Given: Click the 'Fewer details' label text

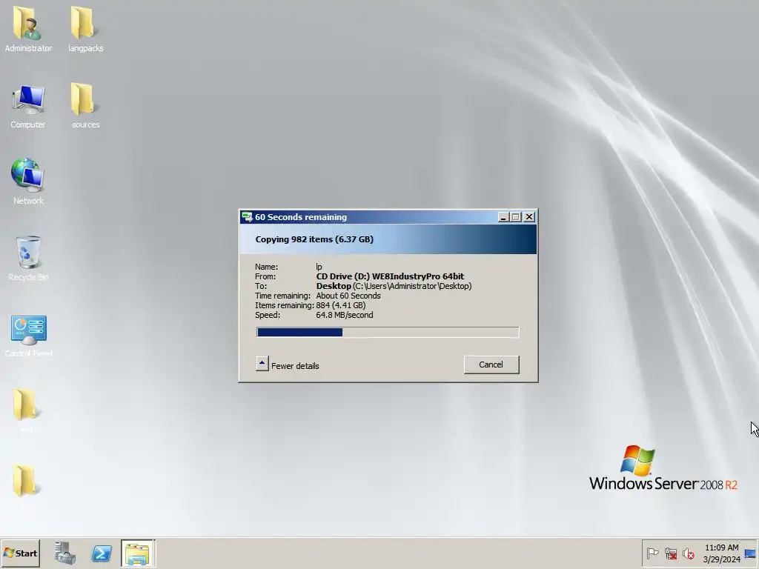Looking at the screenshot, I should [295, 366].
